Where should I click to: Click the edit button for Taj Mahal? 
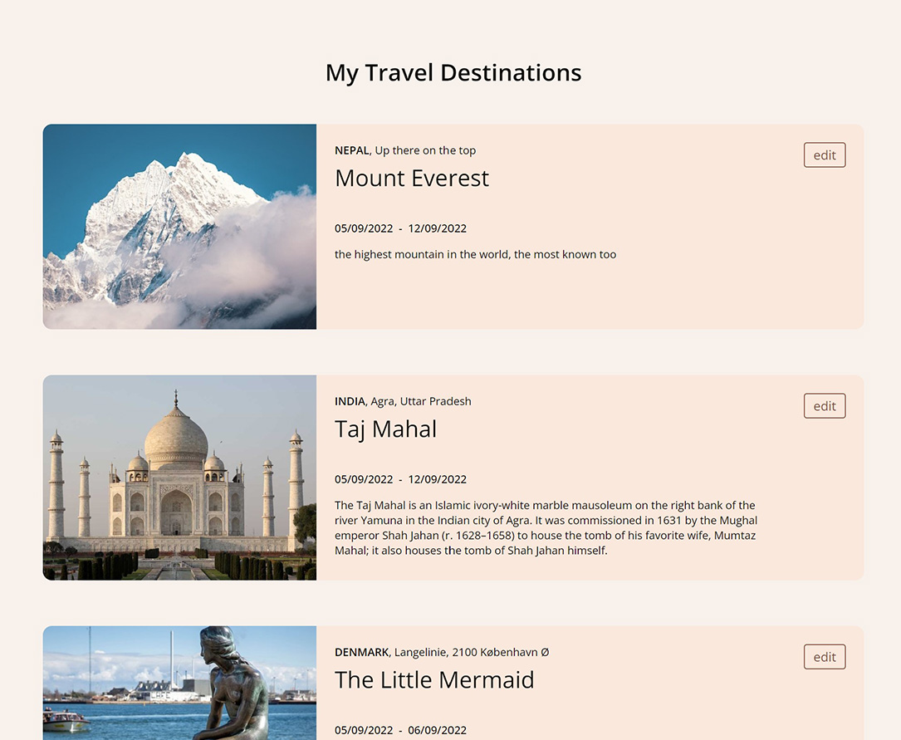824,405
